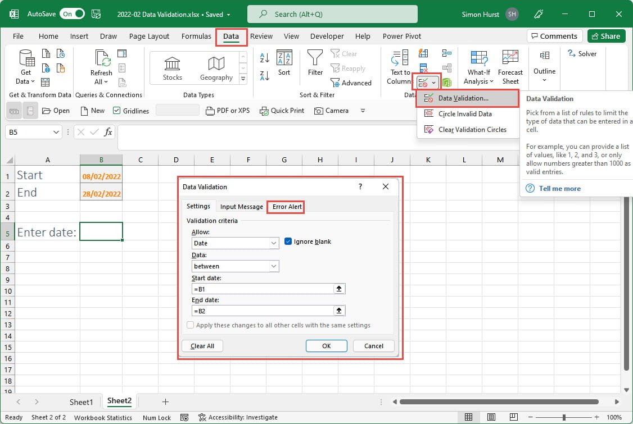Viewport: 633px width, 424px height.
Task: Open Stocks data type
Action: (172, 68)
